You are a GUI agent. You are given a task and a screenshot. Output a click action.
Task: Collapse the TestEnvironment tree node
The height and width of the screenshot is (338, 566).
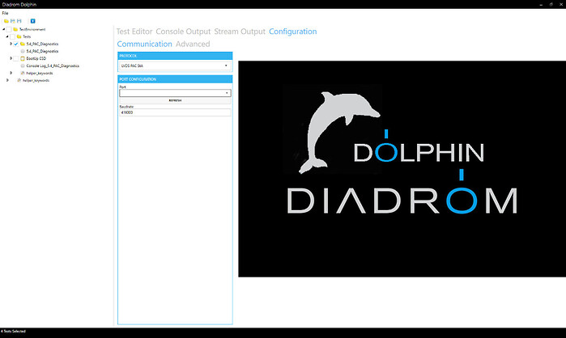(3, 29)
